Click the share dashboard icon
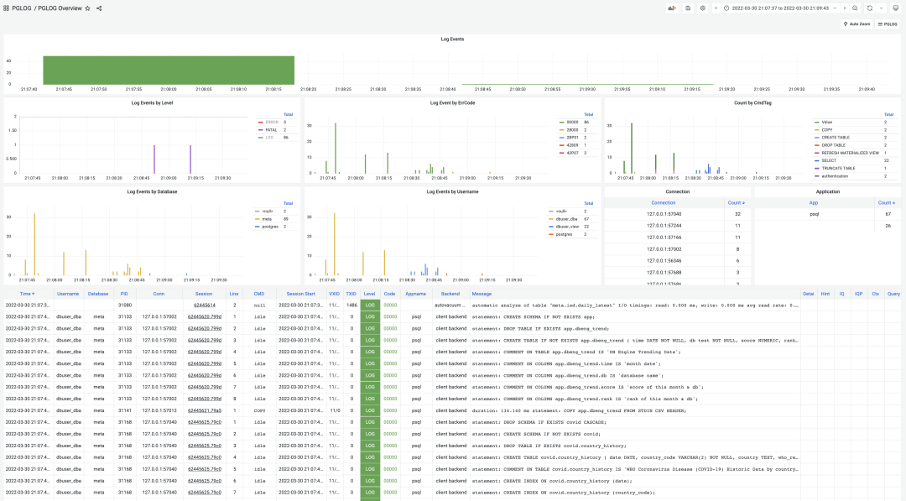The height and width of the screenshot is (501, 906). click(x=99, y=8)
